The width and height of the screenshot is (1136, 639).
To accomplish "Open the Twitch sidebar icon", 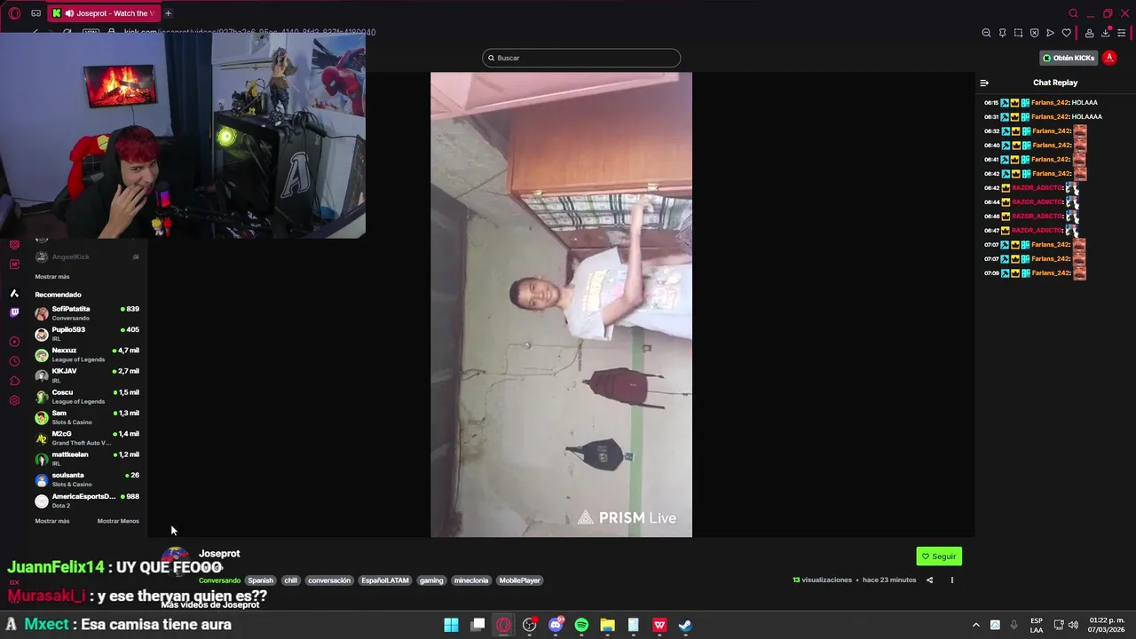I will 14,312.
